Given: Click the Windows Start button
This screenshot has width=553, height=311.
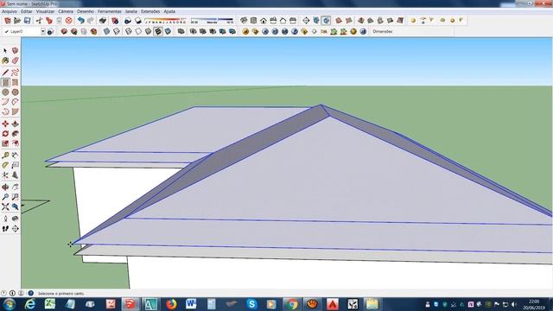Looking at the screenshot, I should (10, 304).
